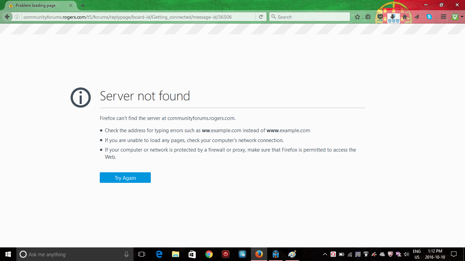
Task: Open the Windows Start menu
Action: pyautogui.click(x=8, y=254)
